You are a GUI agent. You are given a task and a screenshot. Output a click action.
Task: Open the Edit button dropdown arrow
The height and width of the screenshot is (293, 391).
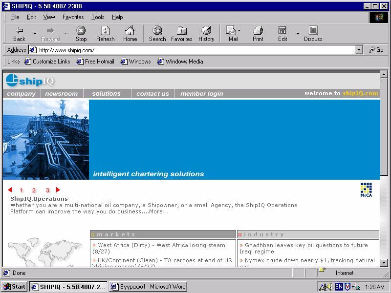pyautogui.click(x=298, y=33)
